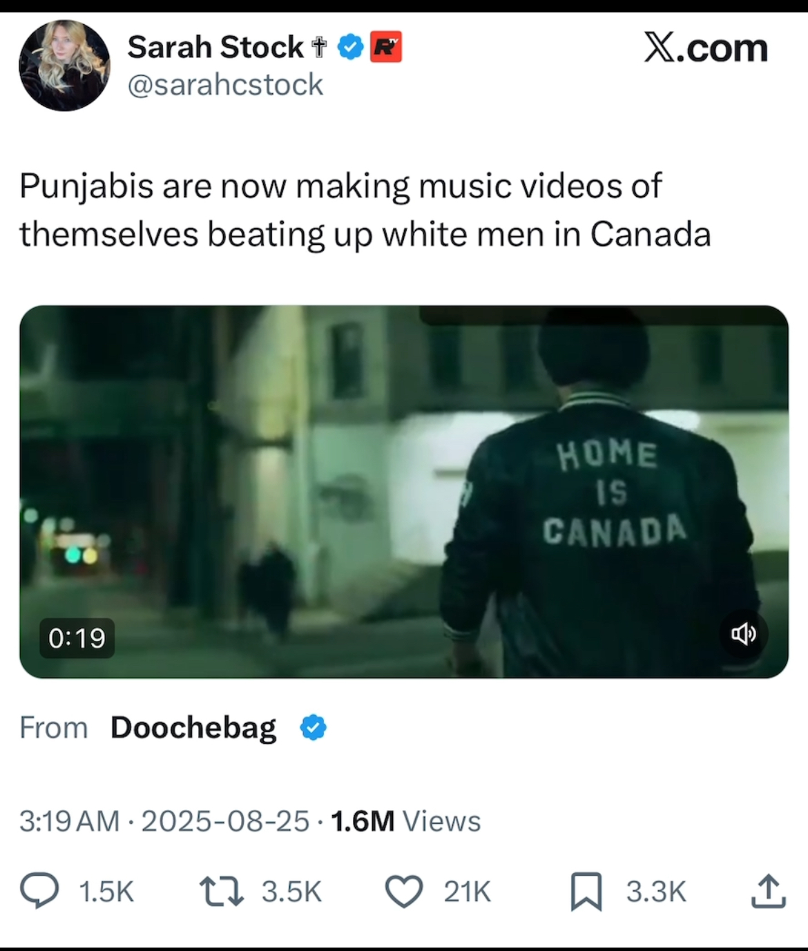This screenshot has height=951, width=808.
Task: View the 1.6M Views analytics
Action: pos(405,821)
